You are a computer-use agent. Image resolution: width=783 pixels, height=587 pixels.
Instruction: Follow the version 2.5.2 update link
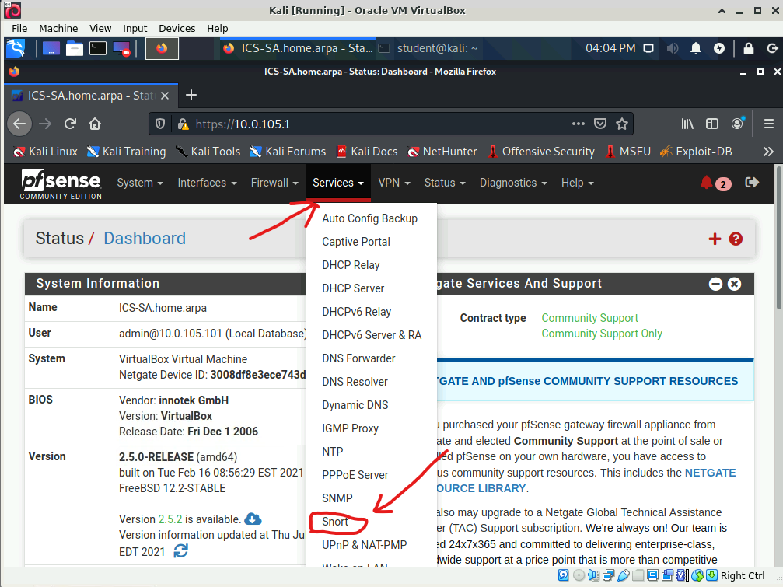point(170,519)
